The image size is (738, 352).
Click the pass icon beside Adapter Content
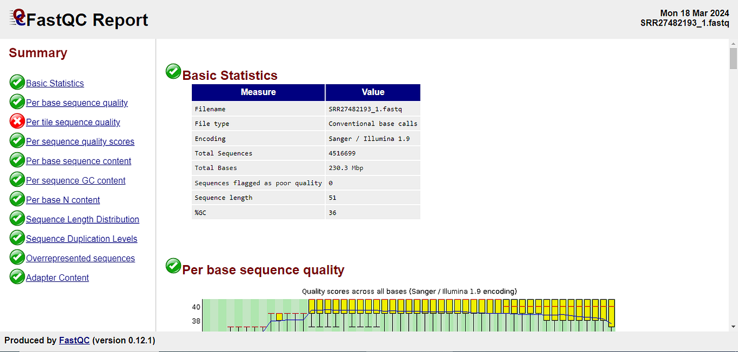[17, 276]
